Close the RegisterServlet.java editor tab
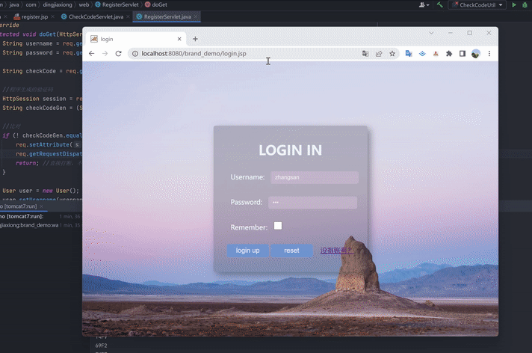Screen dimensions: 532x353 196,16
